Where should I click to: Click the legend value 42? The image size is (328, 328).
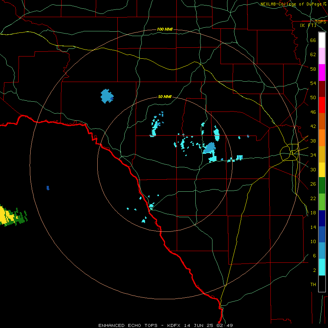pyautogui.click(x=313, y=126)
